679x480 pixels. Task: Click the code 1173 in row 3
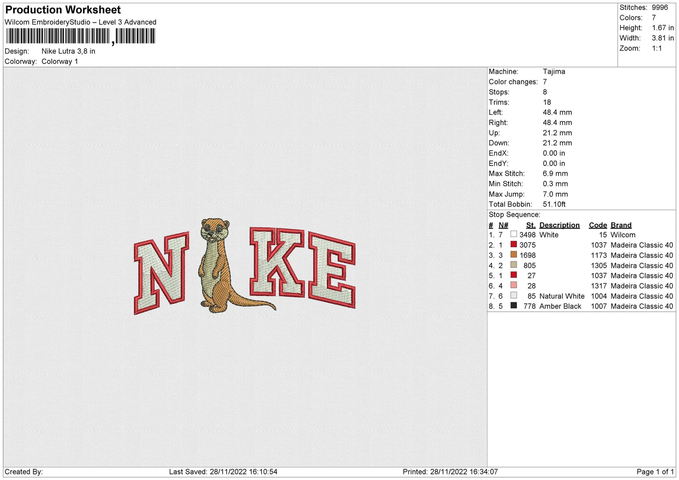599,255
